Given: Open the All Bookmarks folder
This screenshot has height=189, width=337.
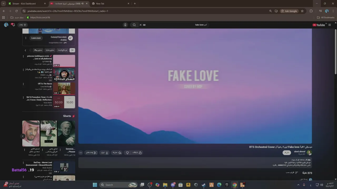Looking at the screenshot, I should 326,18.
